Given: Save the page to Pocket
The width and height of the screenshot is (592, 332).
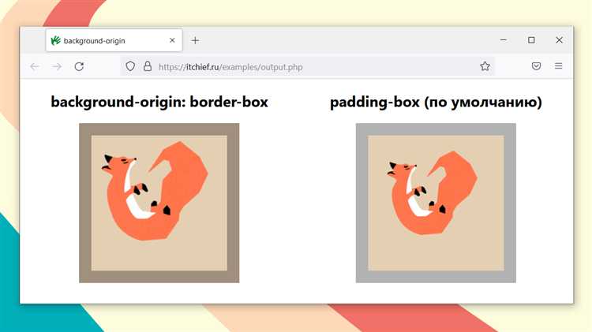Looking at the screenshot, I should (x=536, y=67).
